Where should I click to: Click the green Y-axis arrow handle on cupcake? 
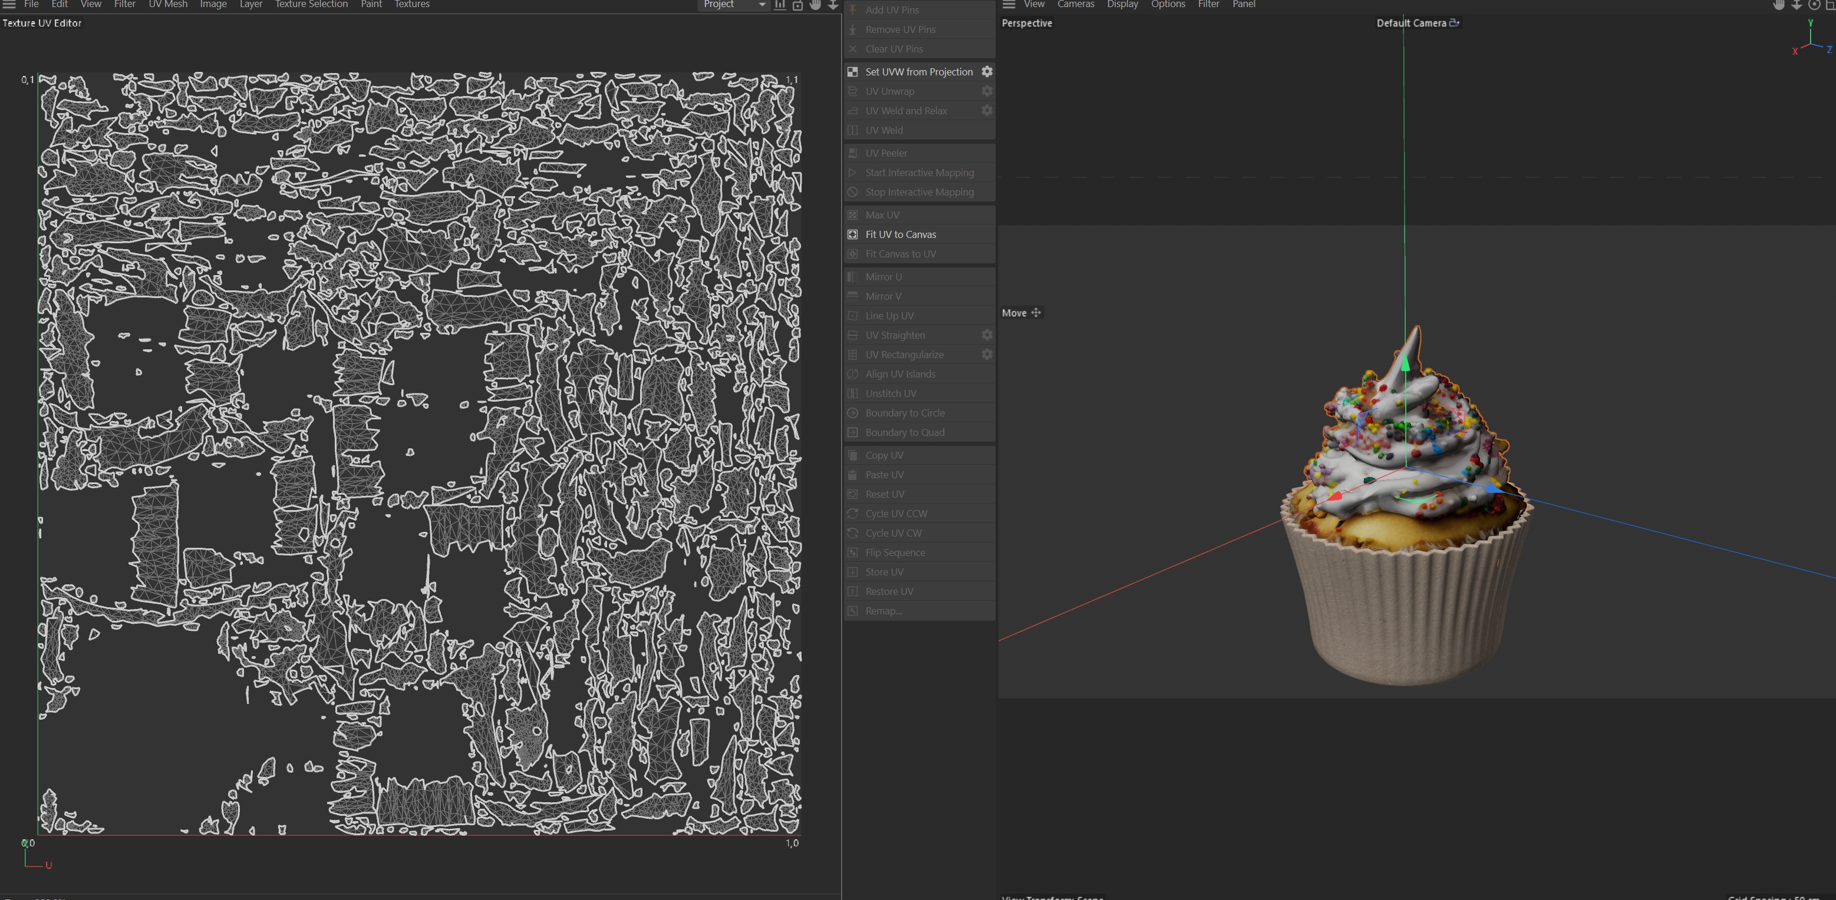pyautogui.click(x=1405, y=365)
